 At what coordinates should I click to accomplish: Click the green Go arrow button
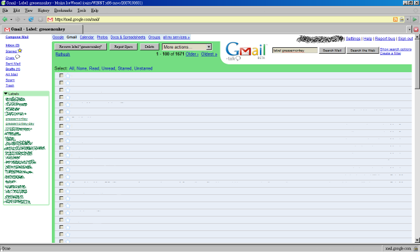click(415, 19)
